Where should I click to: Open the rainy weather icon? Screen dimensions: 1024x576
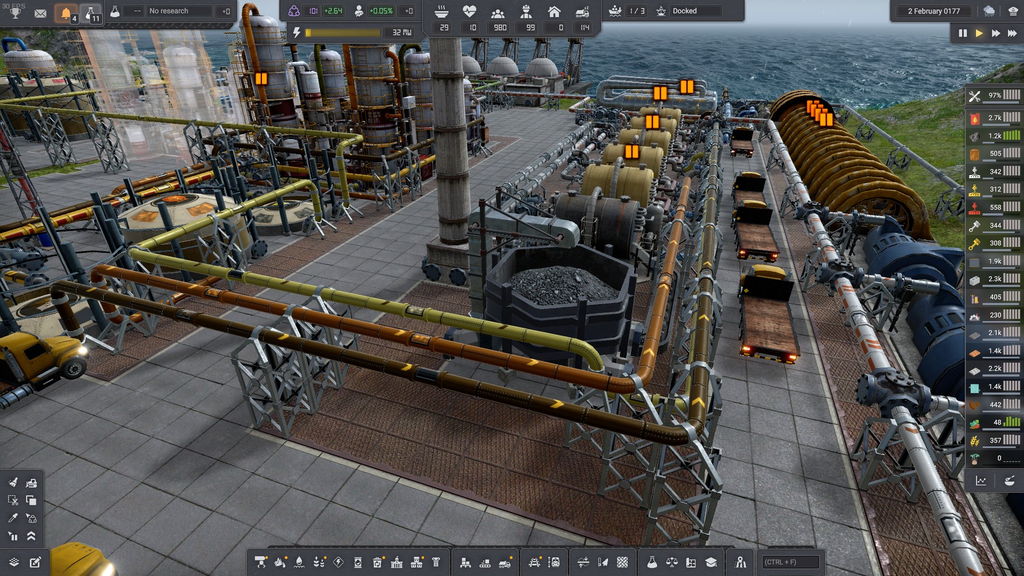(989, 11)
